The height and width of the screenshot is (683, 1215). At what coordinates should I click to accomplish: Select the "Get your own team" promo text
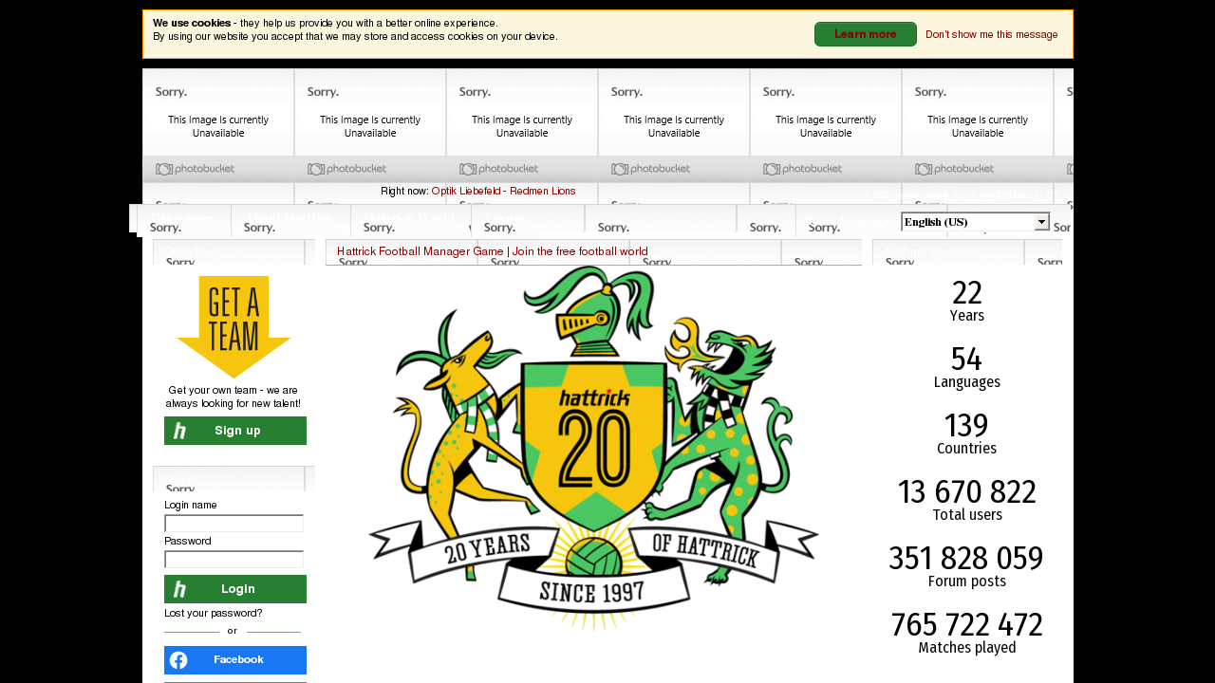234,397
